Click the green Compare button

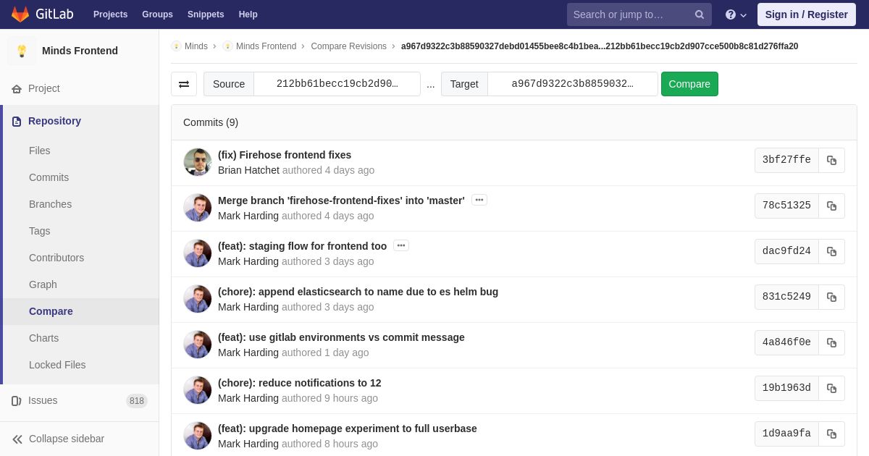pos(689,84)
